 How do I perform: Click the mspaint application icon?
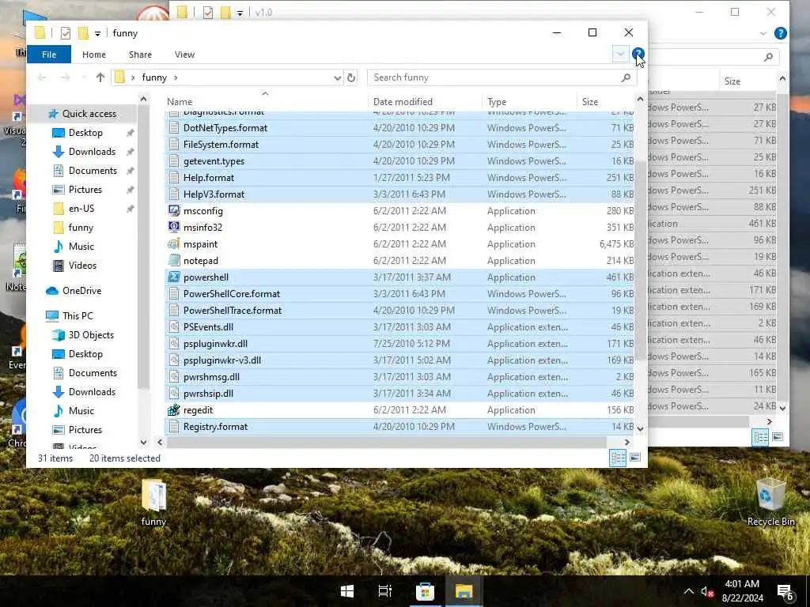174,243
